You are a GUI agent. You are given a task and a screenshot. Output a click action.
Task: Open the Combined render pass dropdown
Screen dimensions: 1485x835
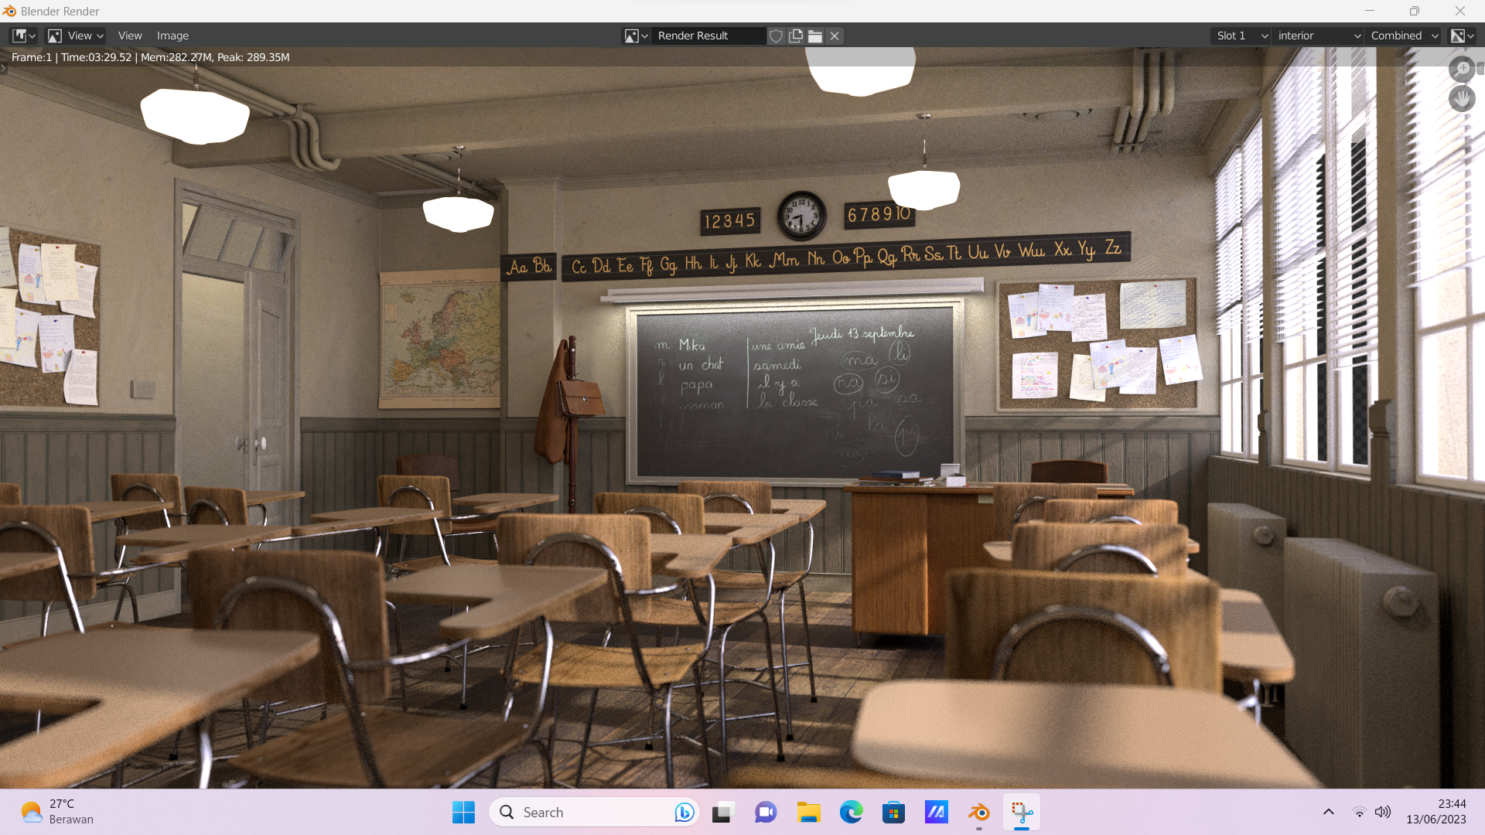1404,36
